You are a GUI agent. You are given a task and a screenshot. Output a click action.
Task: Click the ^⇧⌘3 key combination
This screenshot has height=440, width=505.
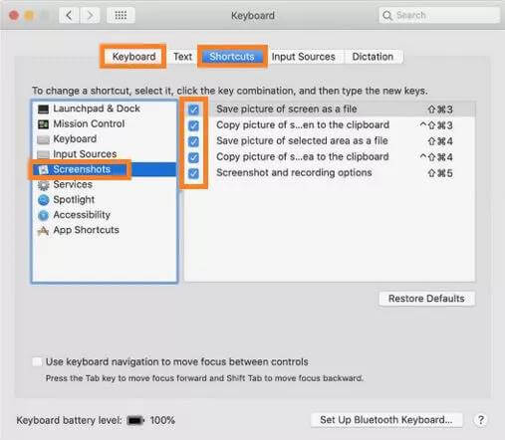coord(436,125)
